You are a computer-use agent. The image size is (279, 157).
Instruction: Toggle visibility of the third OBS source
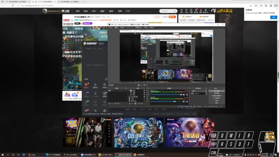tap(144, 95)
